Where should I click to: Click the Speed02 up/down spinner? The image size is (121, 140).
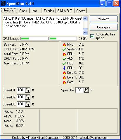click(28, 97)
